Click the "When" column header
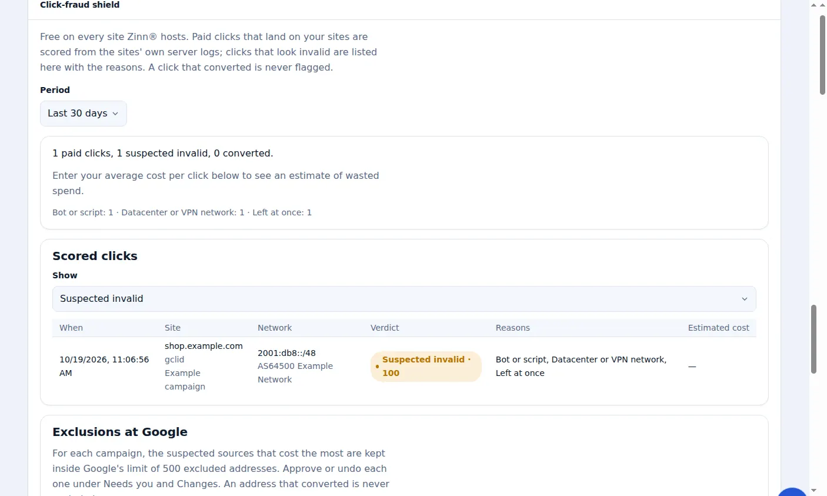The image size is (827, 496). click(x=71, y=328)
